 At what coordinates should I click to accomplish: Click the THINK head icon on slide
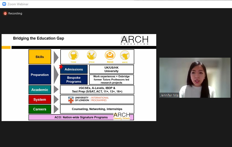click(x=73, y=55)
